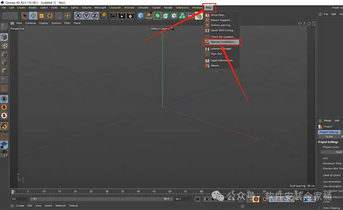The width and height of the screenshot is (343, 210).
Task: Activate the Rotate tool
Action: (x=50, y=16)
